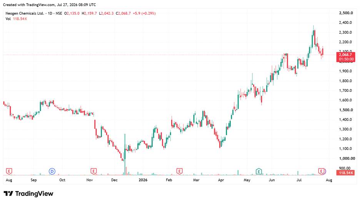Click the 'Created with TradingView.com' header text
The width and height of the screenshot is (360, 203).
point(29,5)
